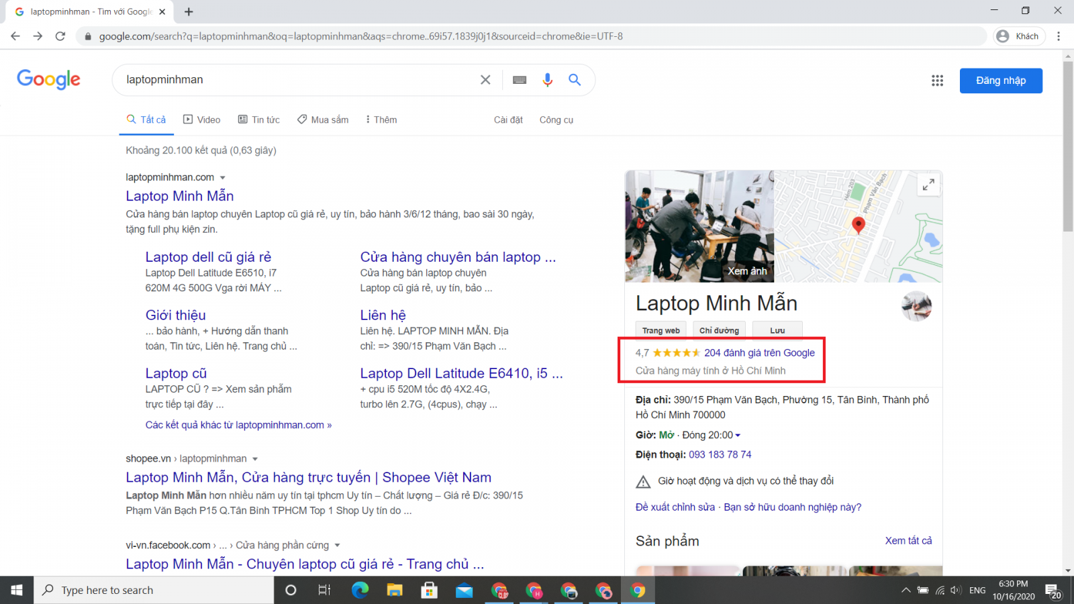1074x604 pixels.
Task: Click the Trang web button in knowledge panel
Action: [x=661, y=330]
